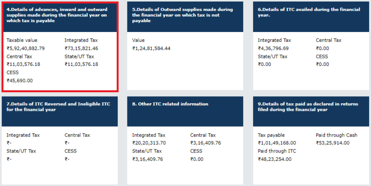Click the white body area of tile 7
The height and width of the screenshot is (186, 371).
tap(59, 155)
